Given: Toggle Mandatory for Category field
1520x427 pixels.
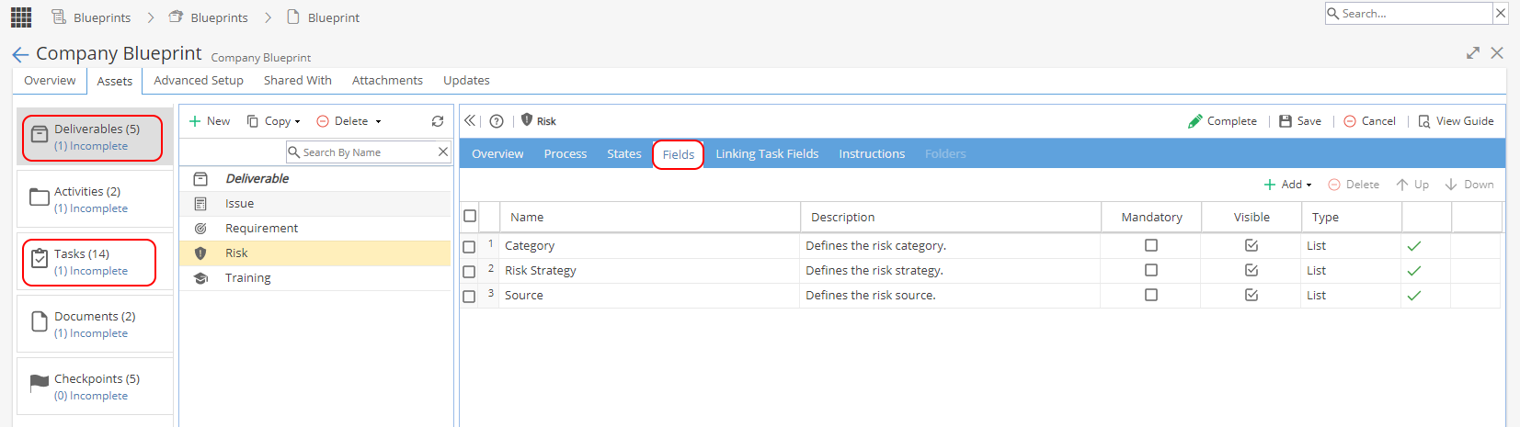Looking at the screenshot, I should (x=1151, y=245).
